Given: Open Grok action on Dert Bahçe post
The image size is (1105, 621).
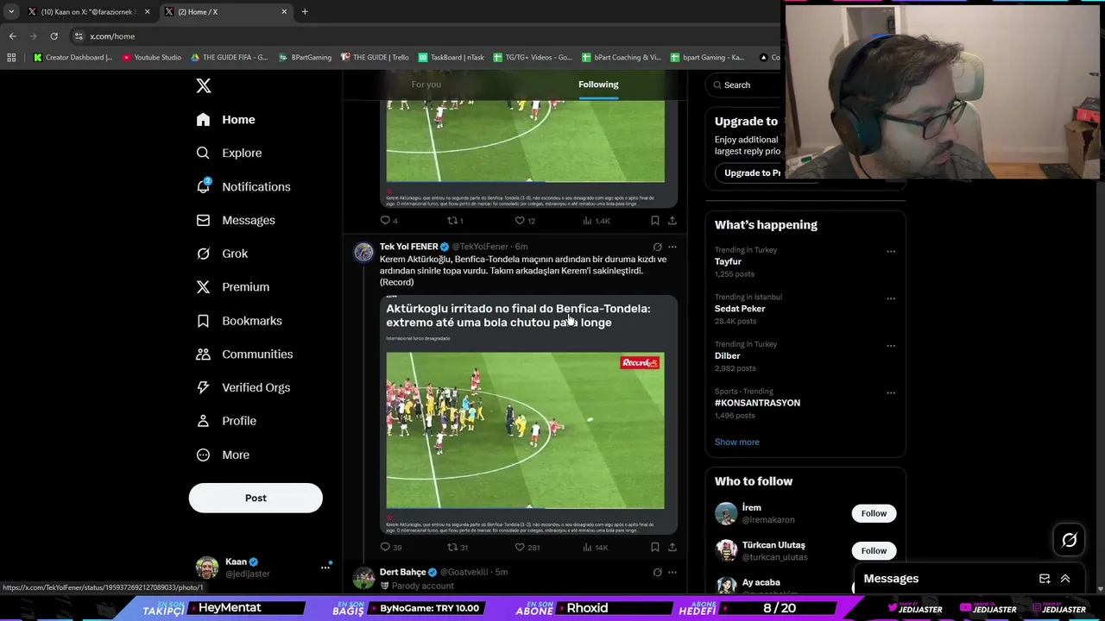Looking at the screenshot, I should (657, 572).
